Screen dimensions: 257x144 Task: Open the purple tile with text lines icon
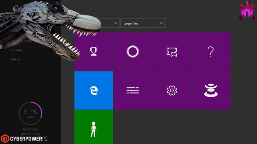(x=133, y=90)
